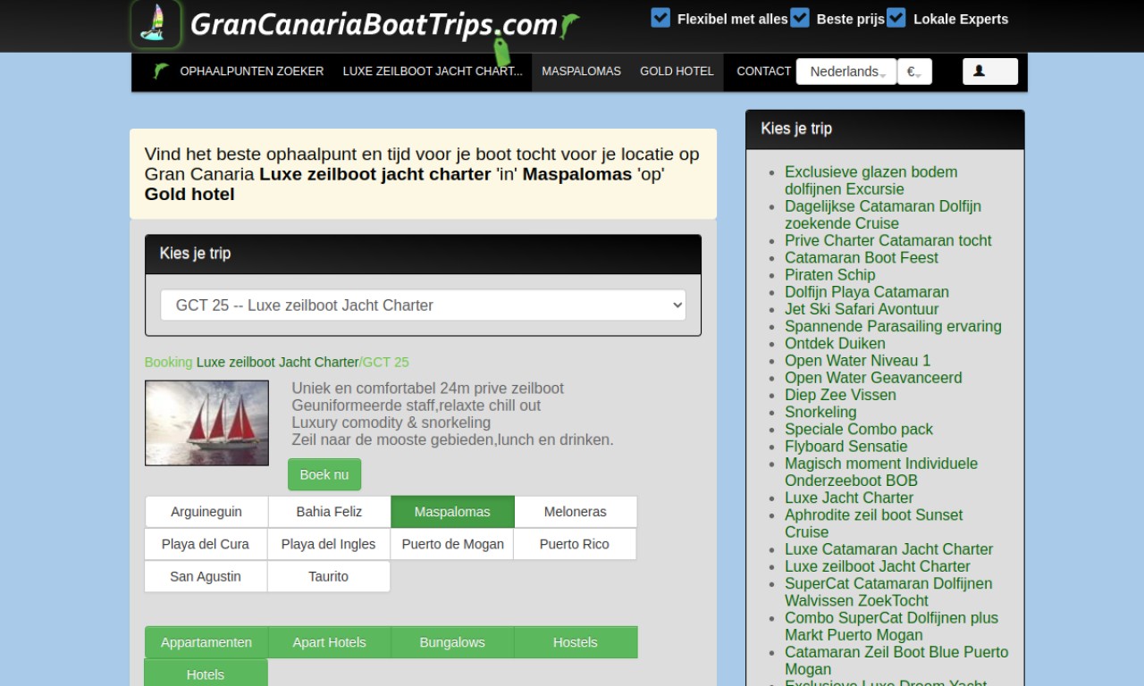Open Speciale Combo pack link
Image resolution: width=1144 pixels, height=686 pixels.
point(859,429)
